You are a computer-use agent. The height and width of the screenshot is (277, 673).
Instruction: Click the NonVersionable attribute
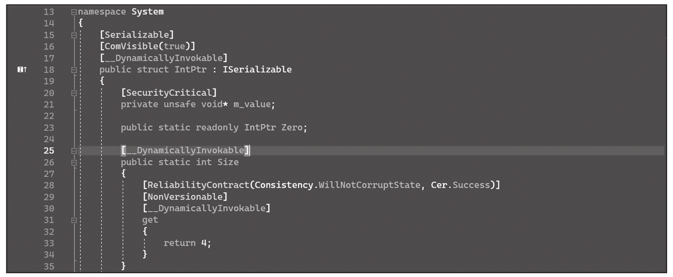tap(185, 197)
